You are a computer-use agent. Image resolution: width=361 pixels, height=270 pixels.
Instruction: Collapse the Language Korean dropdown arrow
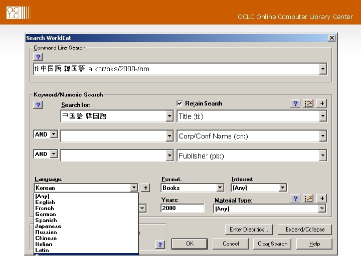tap(134, 188)
